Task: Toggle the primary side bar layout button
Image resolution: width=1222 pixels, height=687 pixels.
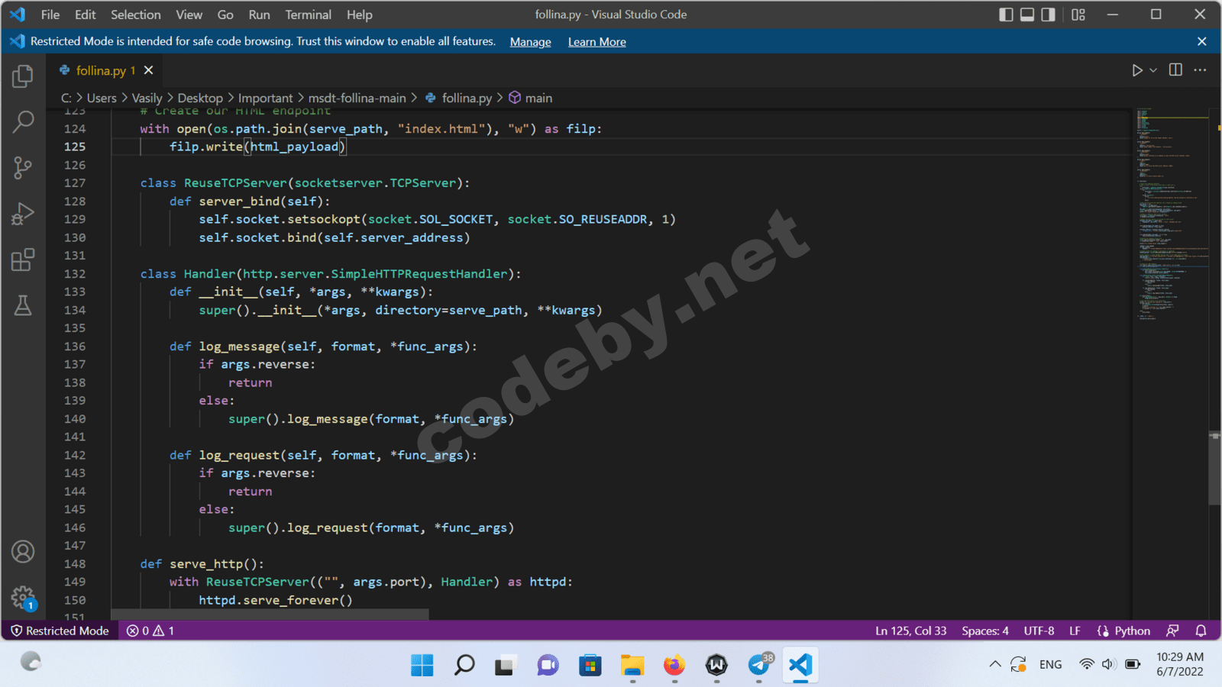Action: pos(1006,15)
